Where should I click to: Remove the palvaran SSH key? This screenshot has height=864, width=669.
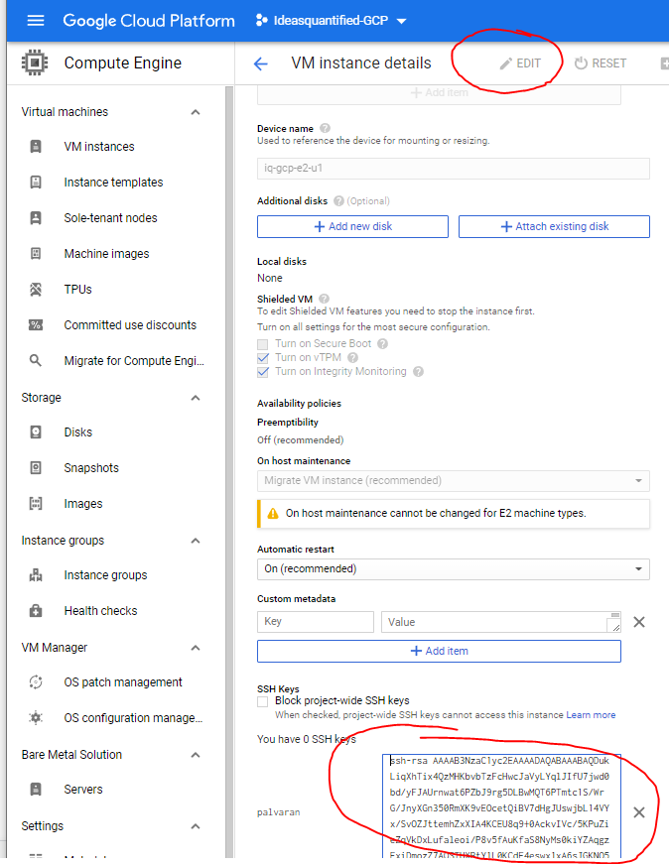(x=639, y=812)
